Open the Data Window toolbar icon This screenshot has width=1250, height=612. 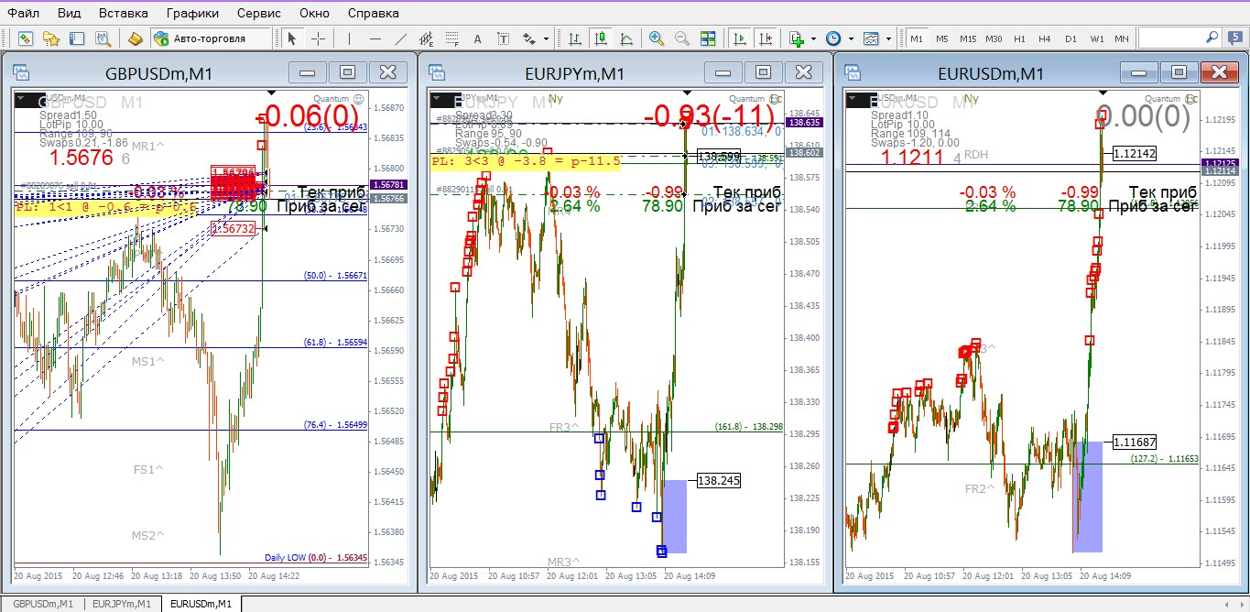click(x=77, y=38)
